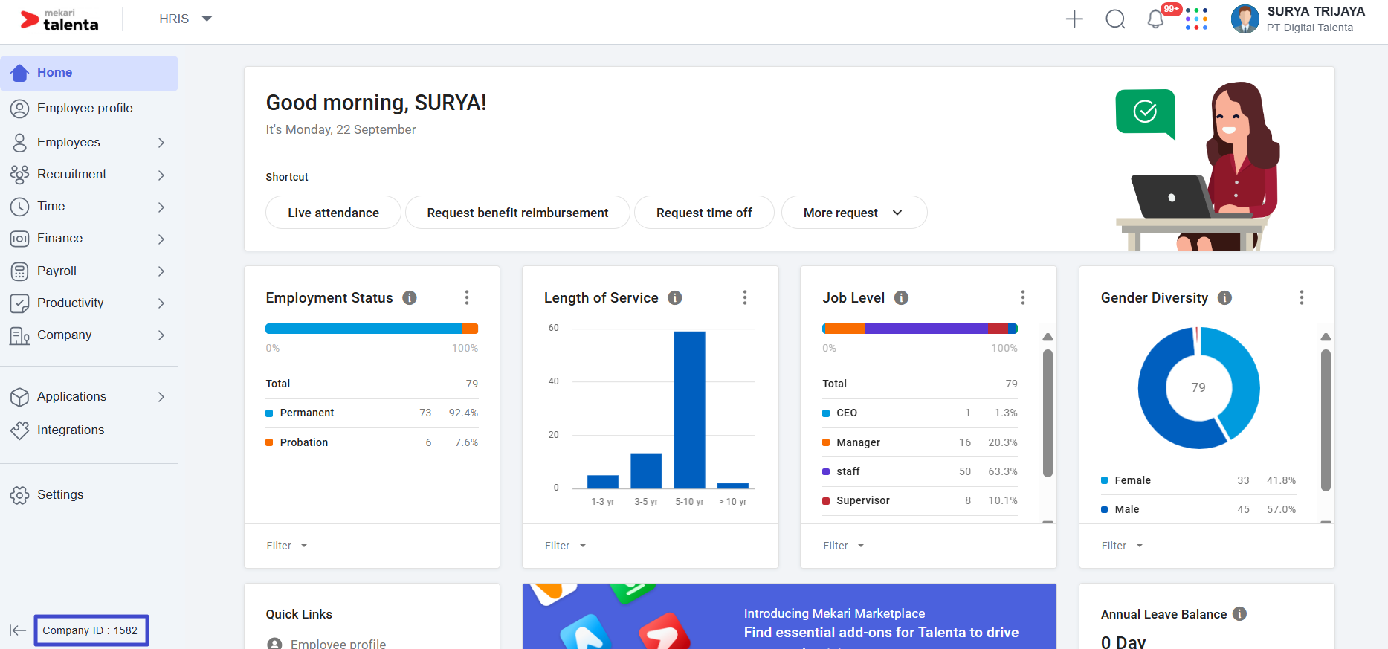
Task: Collapse the sidebar with the arrow icon
Action: [17, 630]
